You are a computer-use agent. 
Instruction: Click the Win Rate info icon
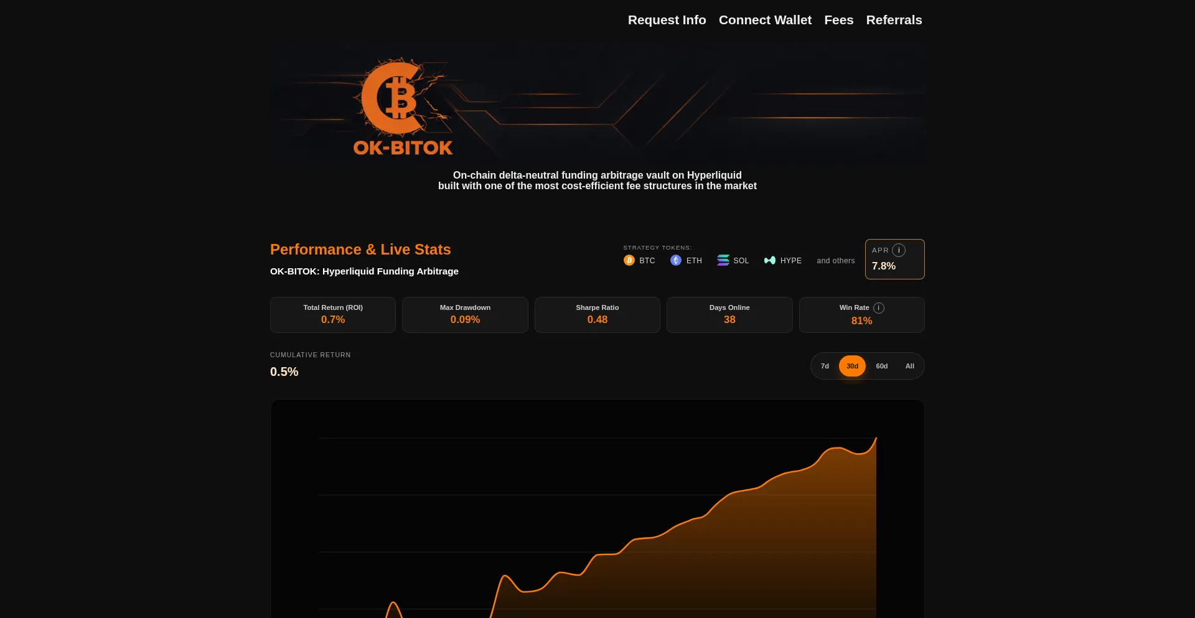point(879,307)
